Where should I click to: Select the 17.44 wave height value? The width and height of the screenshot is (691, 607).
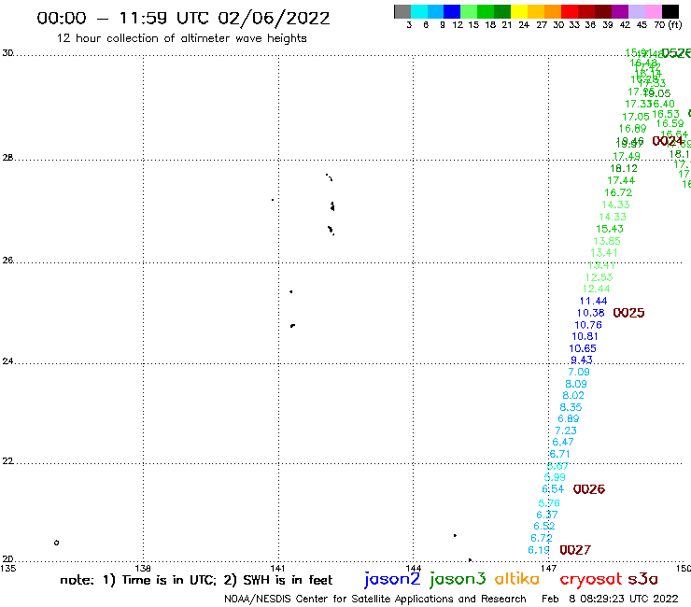click(621, 181)
